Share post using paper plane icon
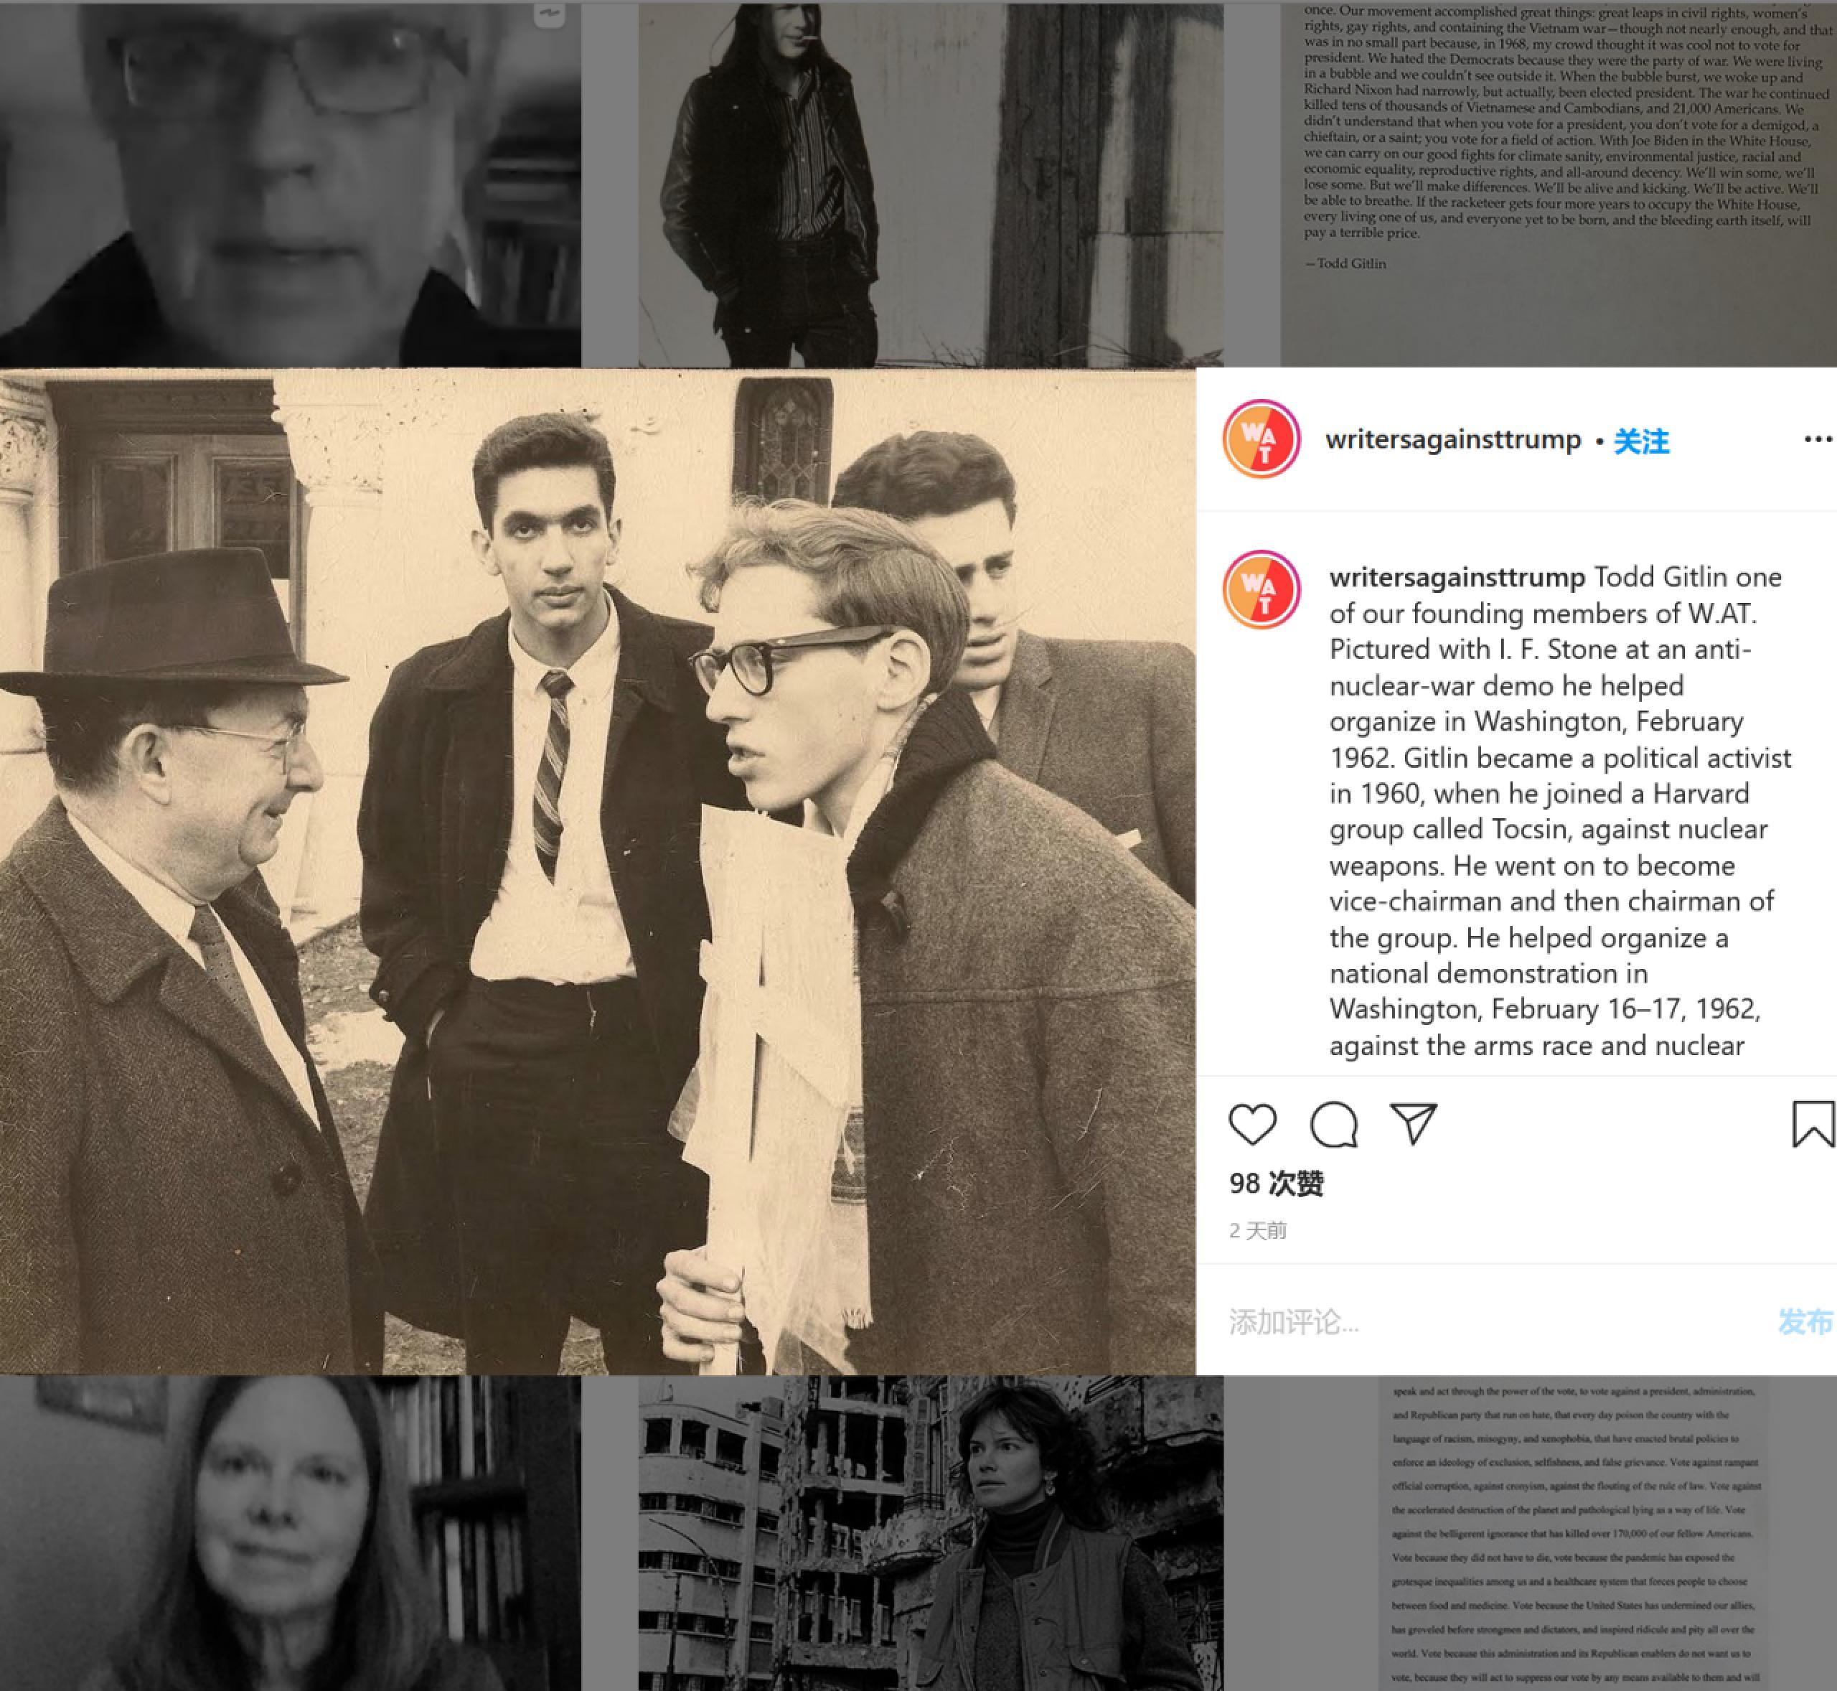This screenshot has width=1837, height=1691. click(x=1414, y=1124)
